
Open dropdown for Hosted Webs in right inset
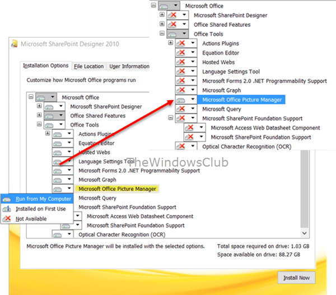click(x=193, y=62)
